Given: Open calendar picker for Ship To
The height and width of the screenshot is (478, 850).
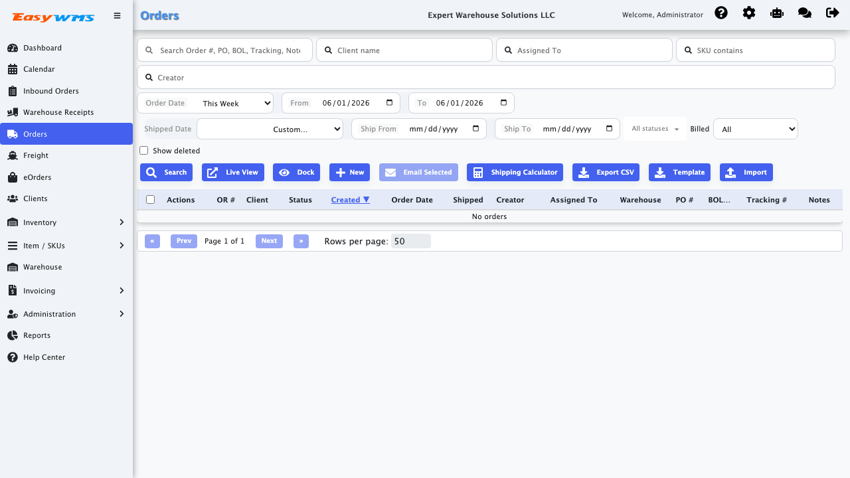Looking at the screenshot, I should 609,128.
